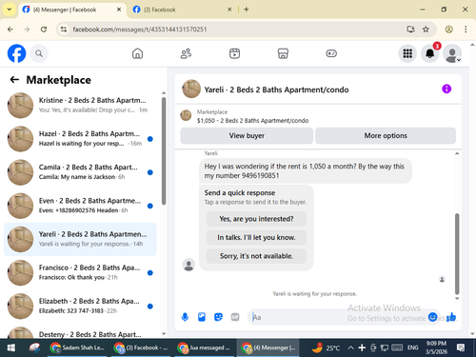Image resolution: width=476 pixels, height=357 pixels.
Task: Show hidden system tray icons
Action: (350, 348)
